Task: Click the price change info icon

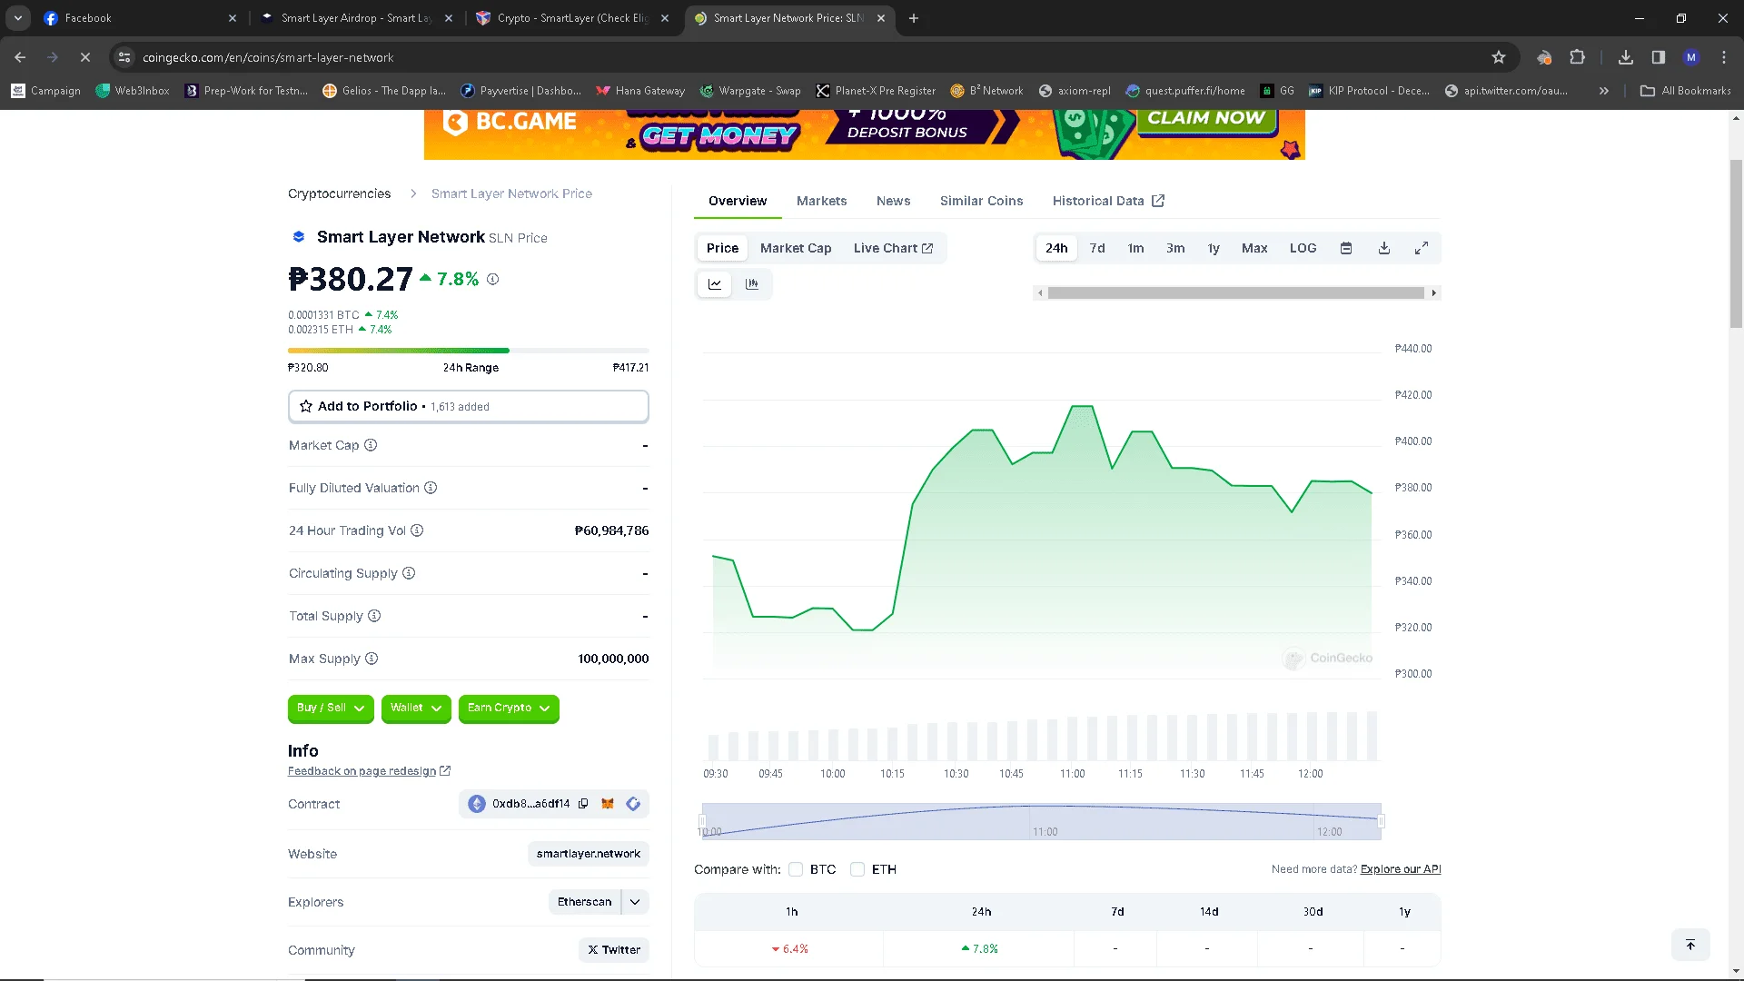Action: [x=492, y=280]
